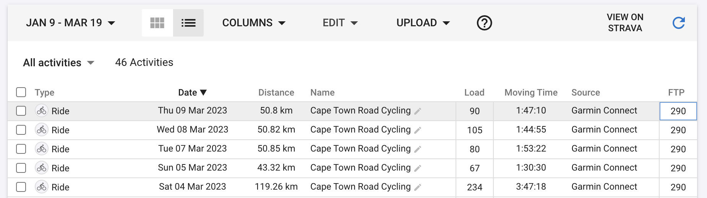The width and height of the screenshot is (707, 198).
Task: Click the blue refresh icon
Action: pos(678,23)
